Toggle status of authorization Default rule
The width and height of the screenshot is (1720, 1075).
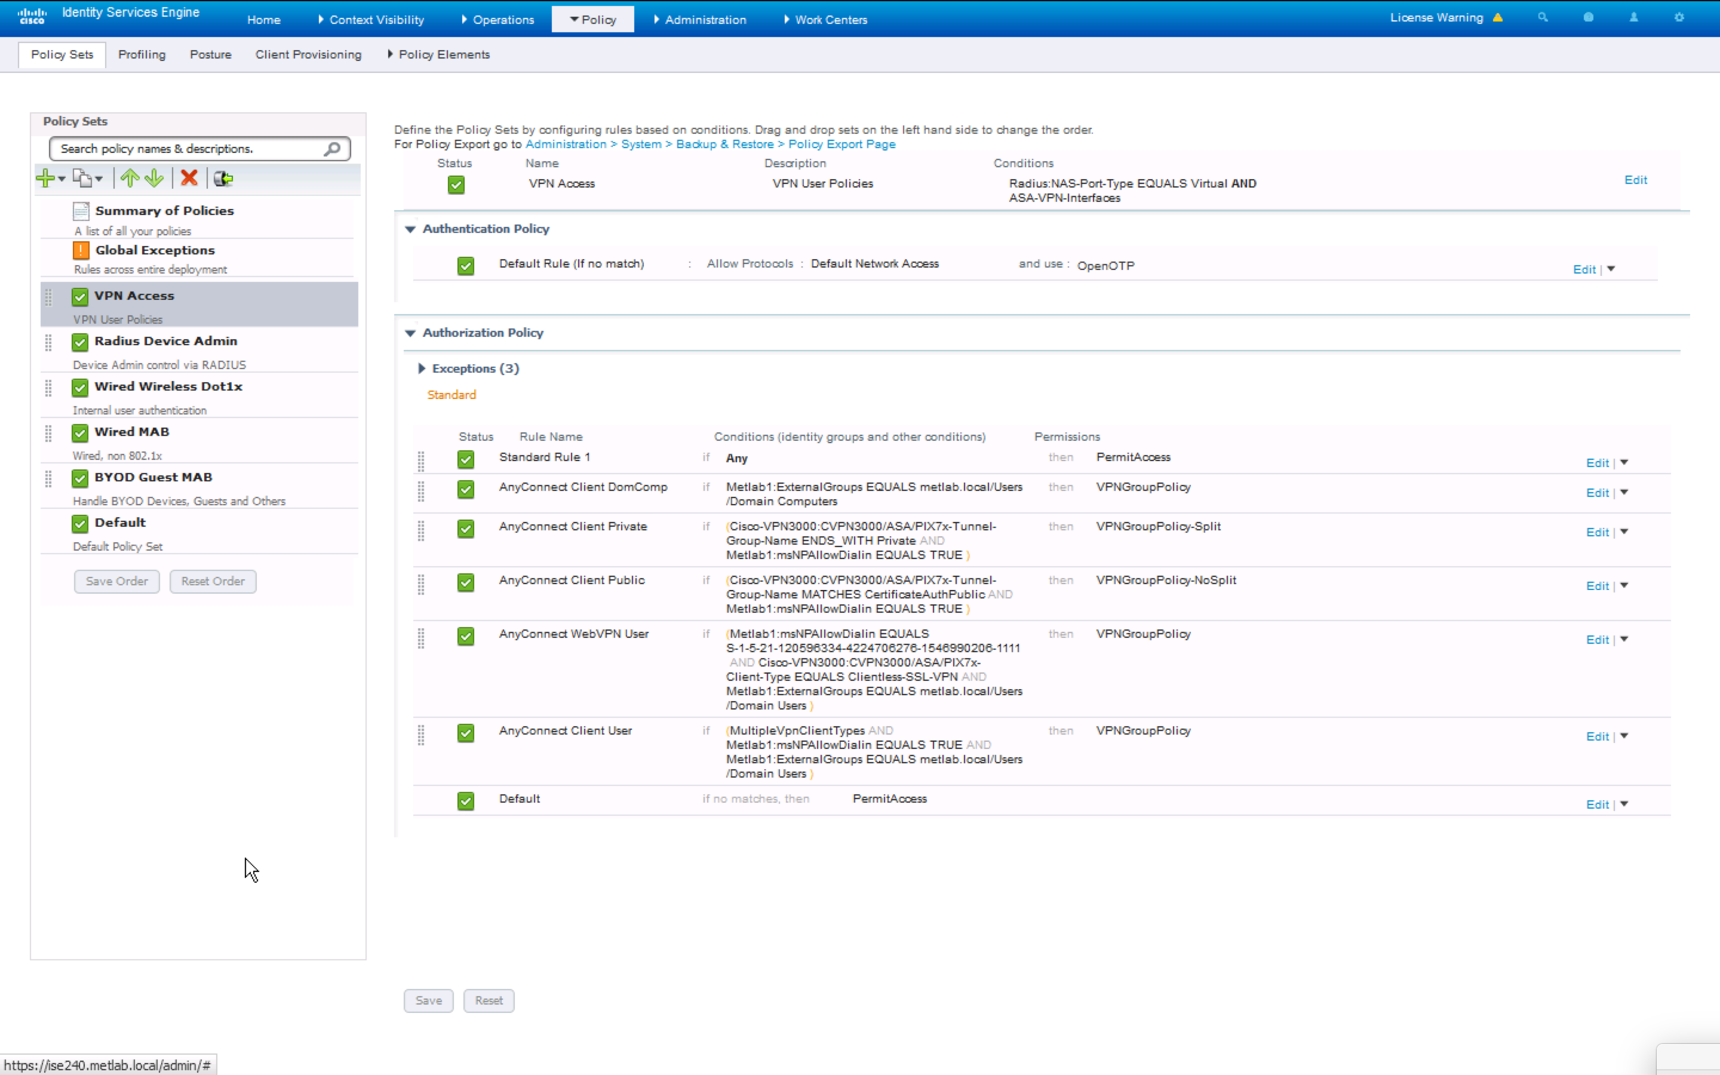point(466,801)
